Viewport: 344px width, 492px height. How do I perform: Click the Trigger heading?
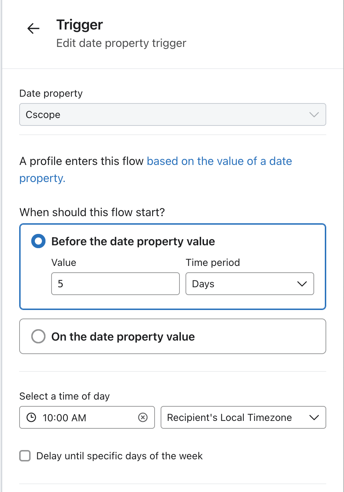(x=80, y=25)
